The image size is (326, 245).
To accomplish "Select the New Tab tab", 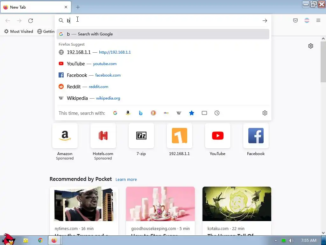I will click(x=36, y=7).
